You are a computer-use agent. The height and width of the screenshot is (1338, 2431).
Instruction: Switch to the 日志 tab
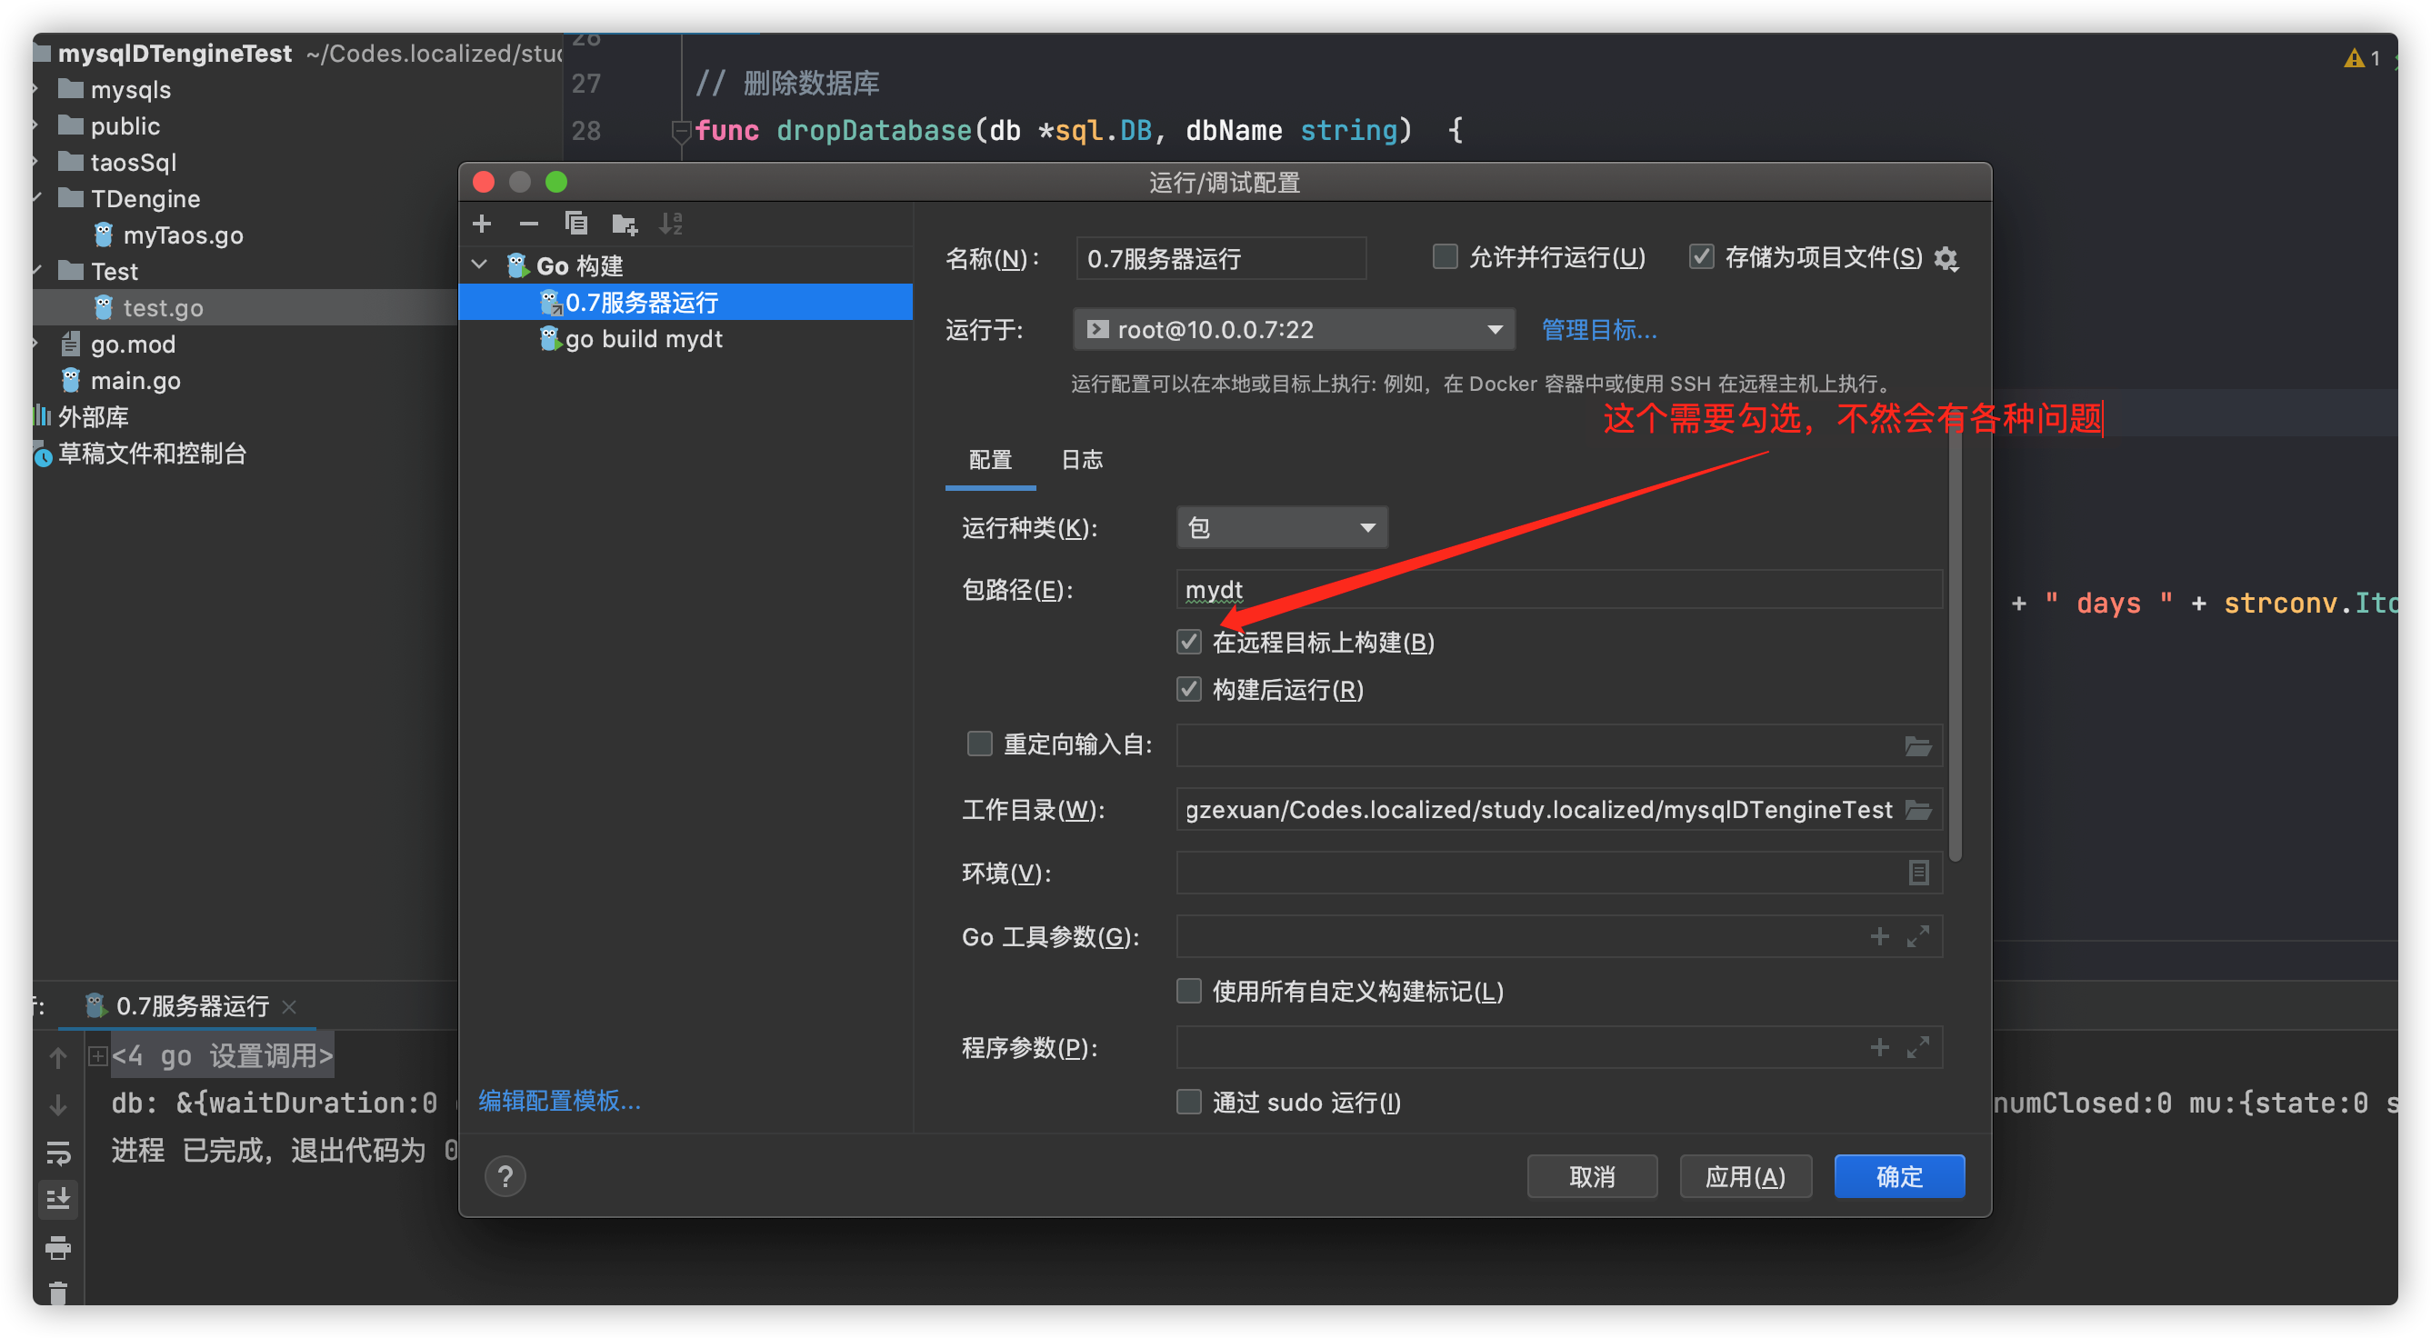point(1082,460)
